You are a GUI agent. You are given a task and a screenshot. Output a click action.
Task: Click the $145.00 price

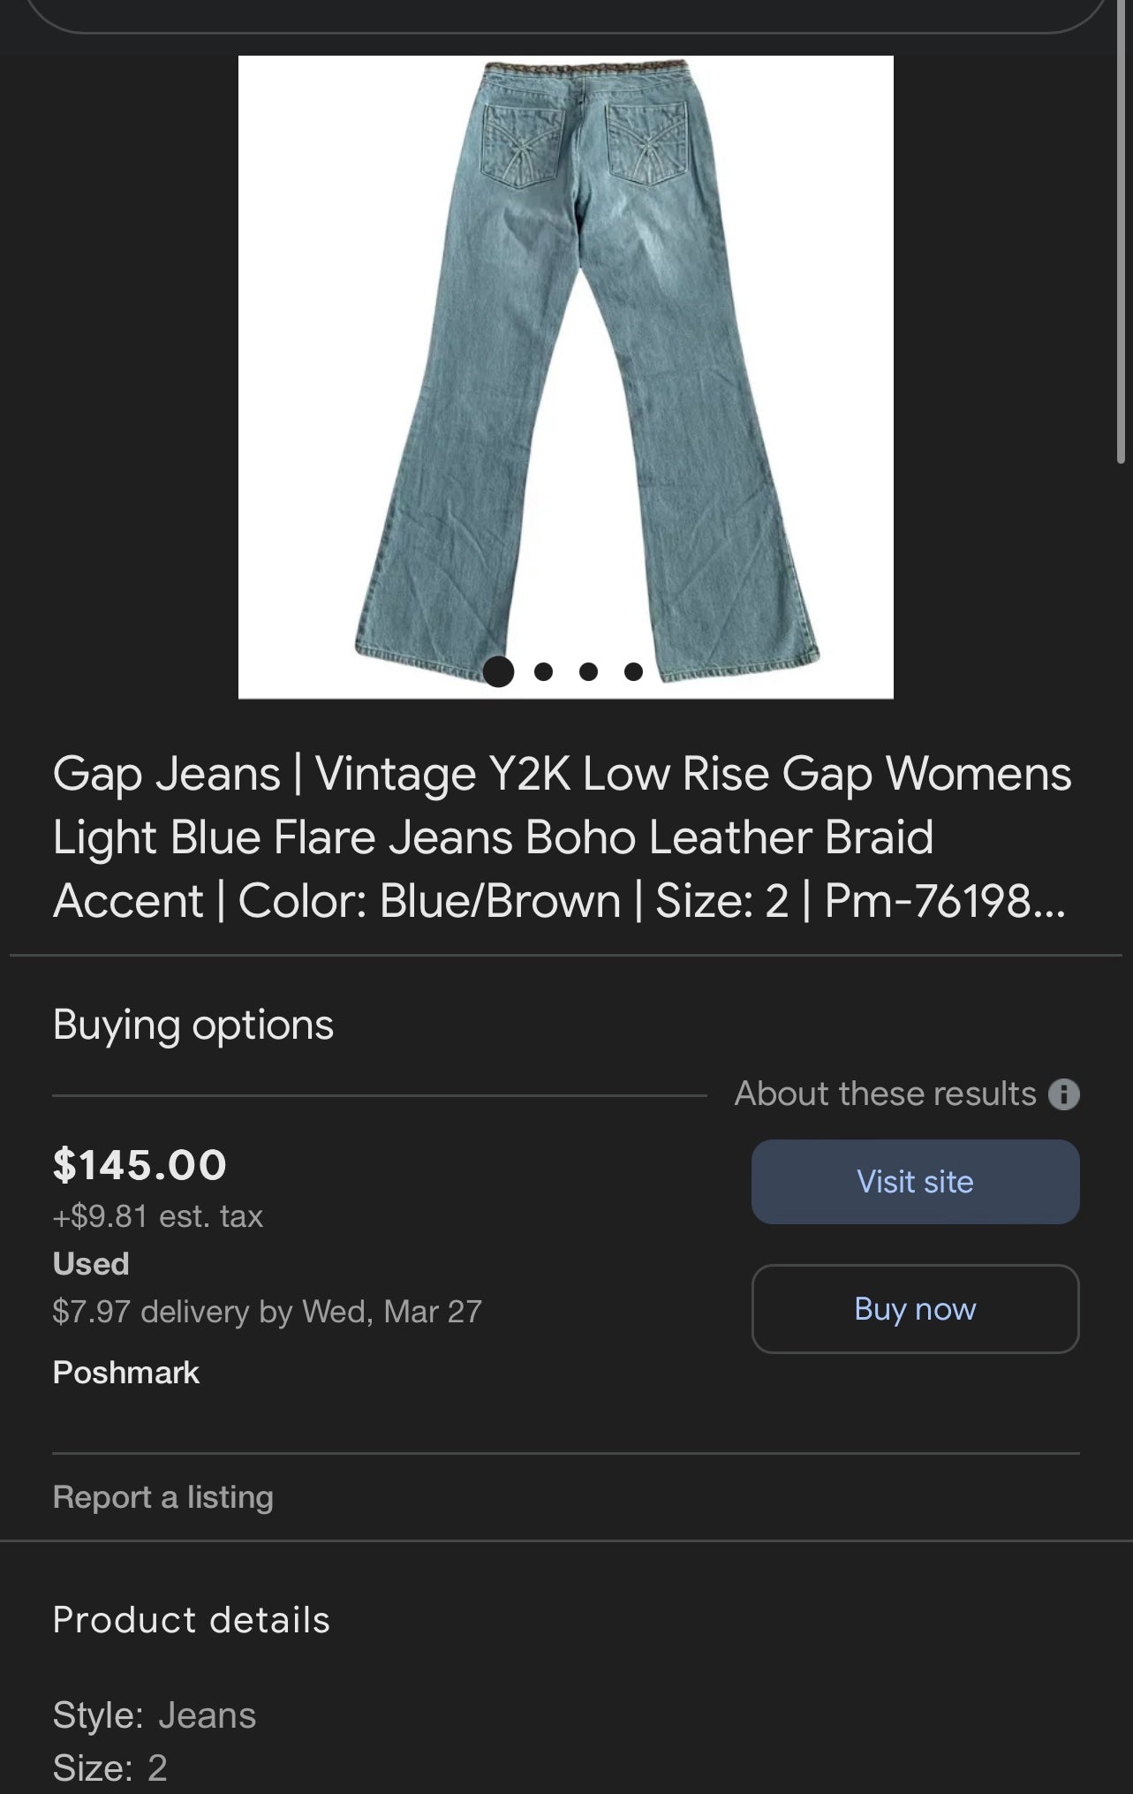pyautogui.click(x=140, y=1164)
